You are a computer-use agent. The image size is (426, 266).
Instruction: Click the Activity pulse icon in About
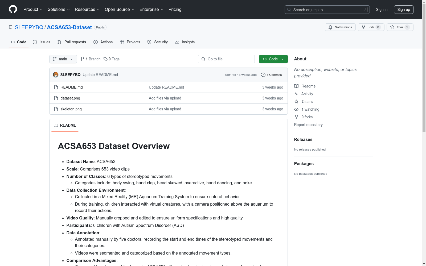296,94
